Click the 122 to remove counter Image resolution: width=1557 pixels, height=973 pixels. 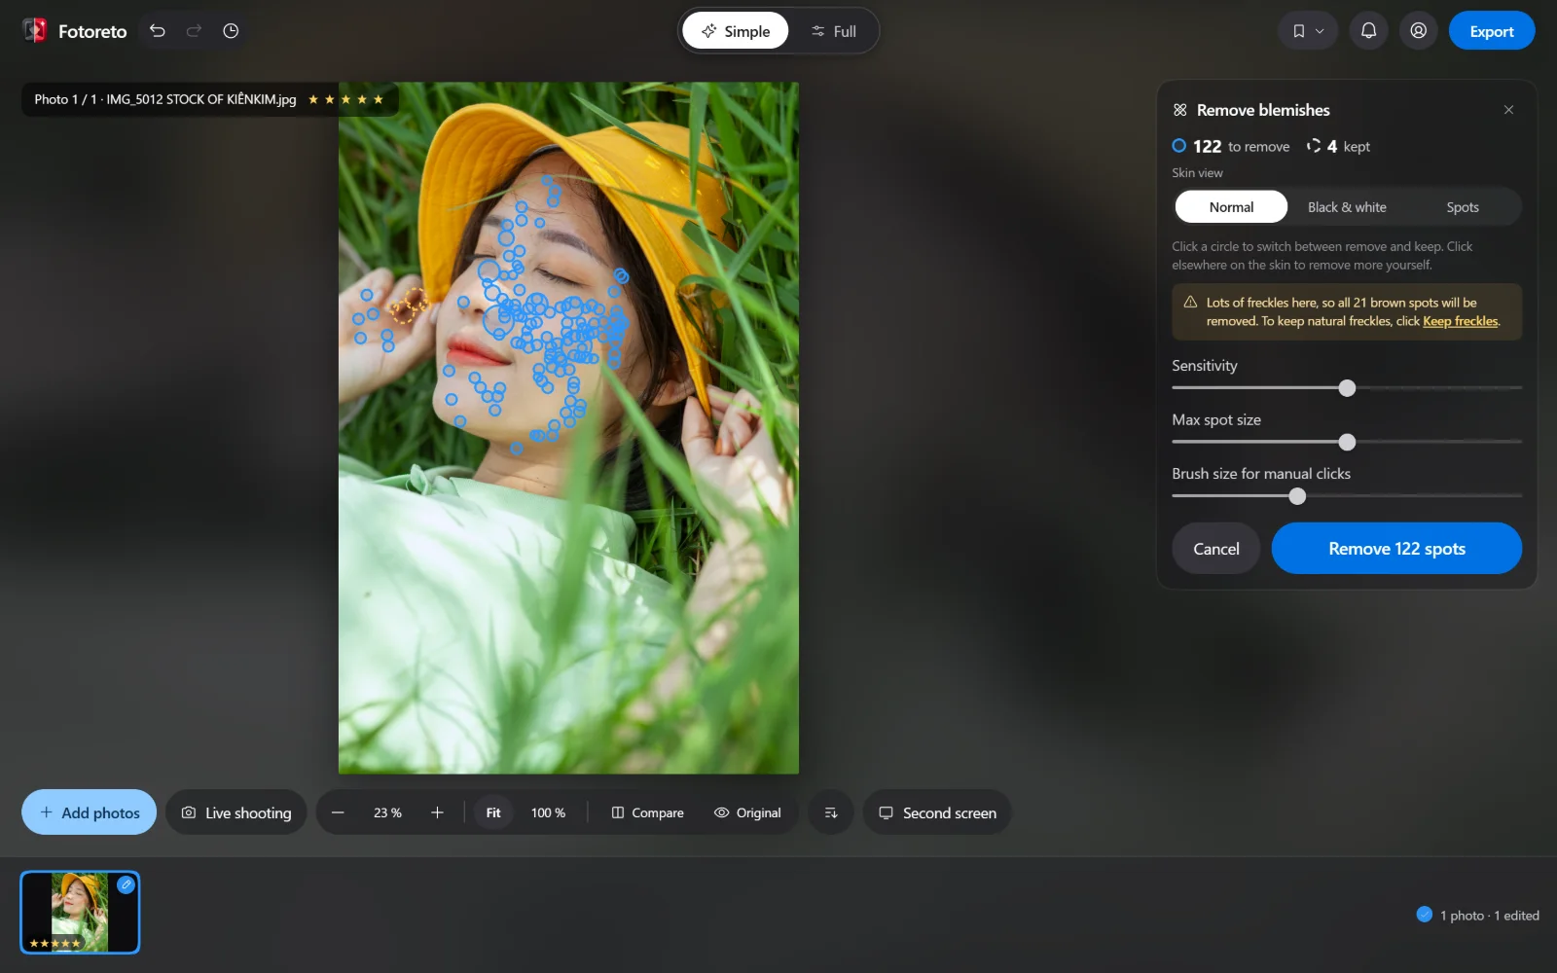pos(1231,146)
